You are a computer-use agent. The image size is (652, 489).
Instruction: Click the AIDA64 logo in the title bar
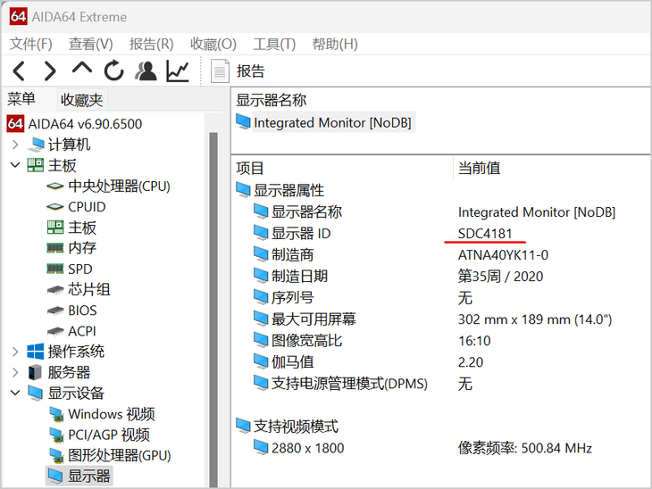coord(18,17)
